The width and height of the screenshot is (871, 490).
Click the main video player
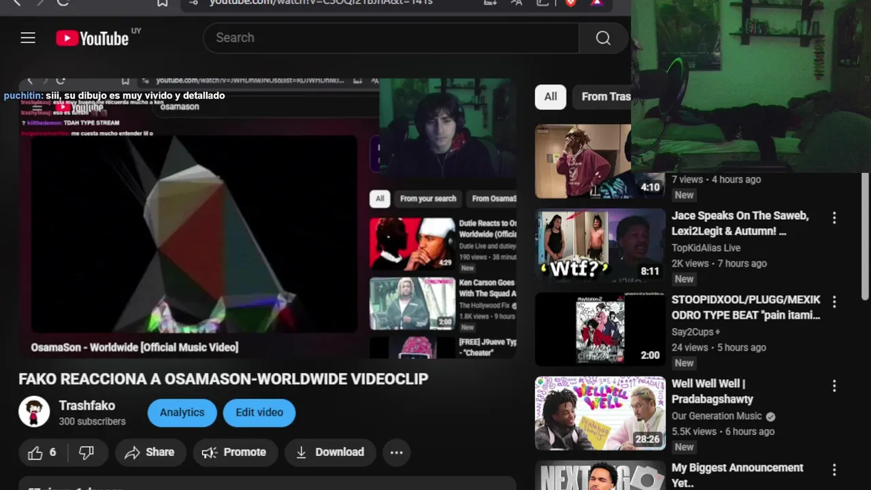267,218
